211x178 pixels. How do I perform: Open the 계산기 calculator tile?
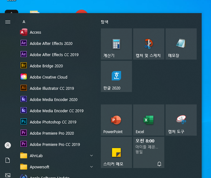(x=116, y=44)
